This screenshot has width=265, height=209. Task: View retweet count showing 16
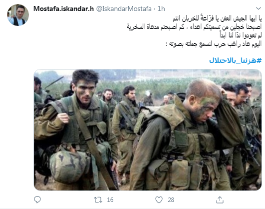click(x=110, y=200)
